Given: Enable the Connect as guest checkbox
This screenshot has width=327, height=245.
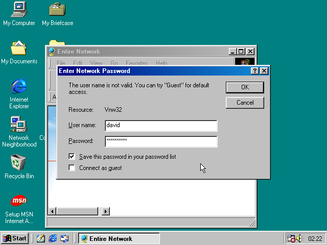Looking at the screenshot, I should pyautogui.click(x=72, y=168).
